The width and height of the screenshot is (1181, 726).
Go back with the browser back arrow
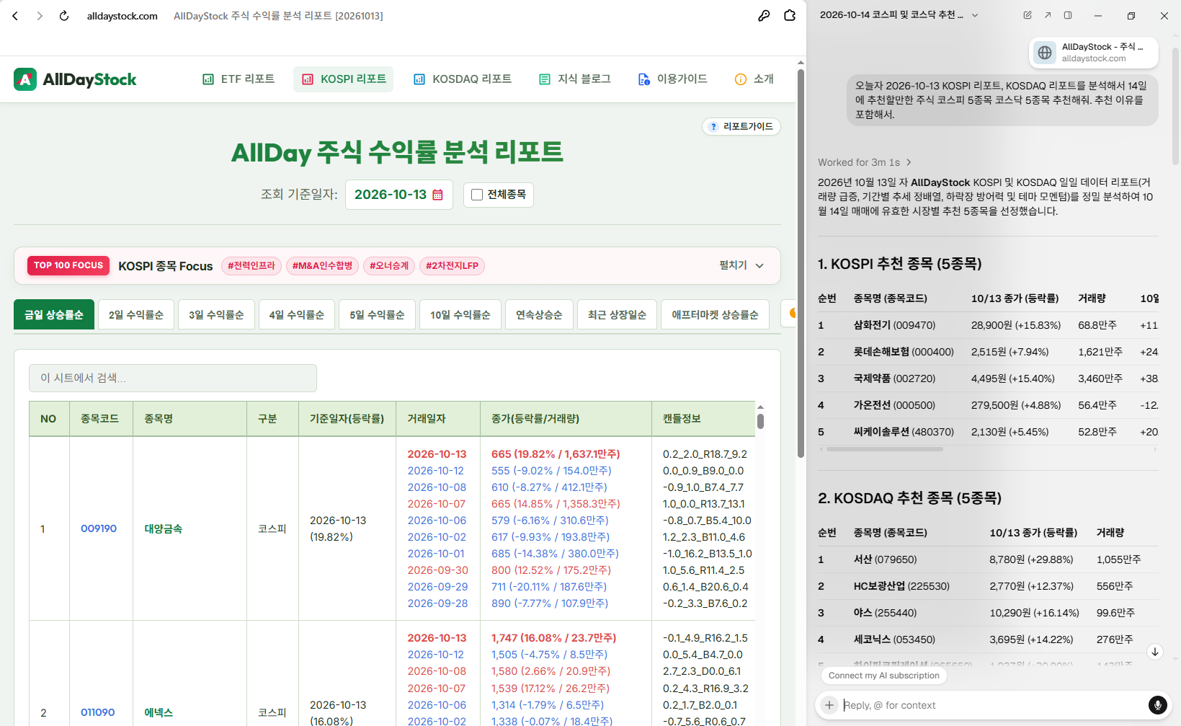click(x=15, y=16)
